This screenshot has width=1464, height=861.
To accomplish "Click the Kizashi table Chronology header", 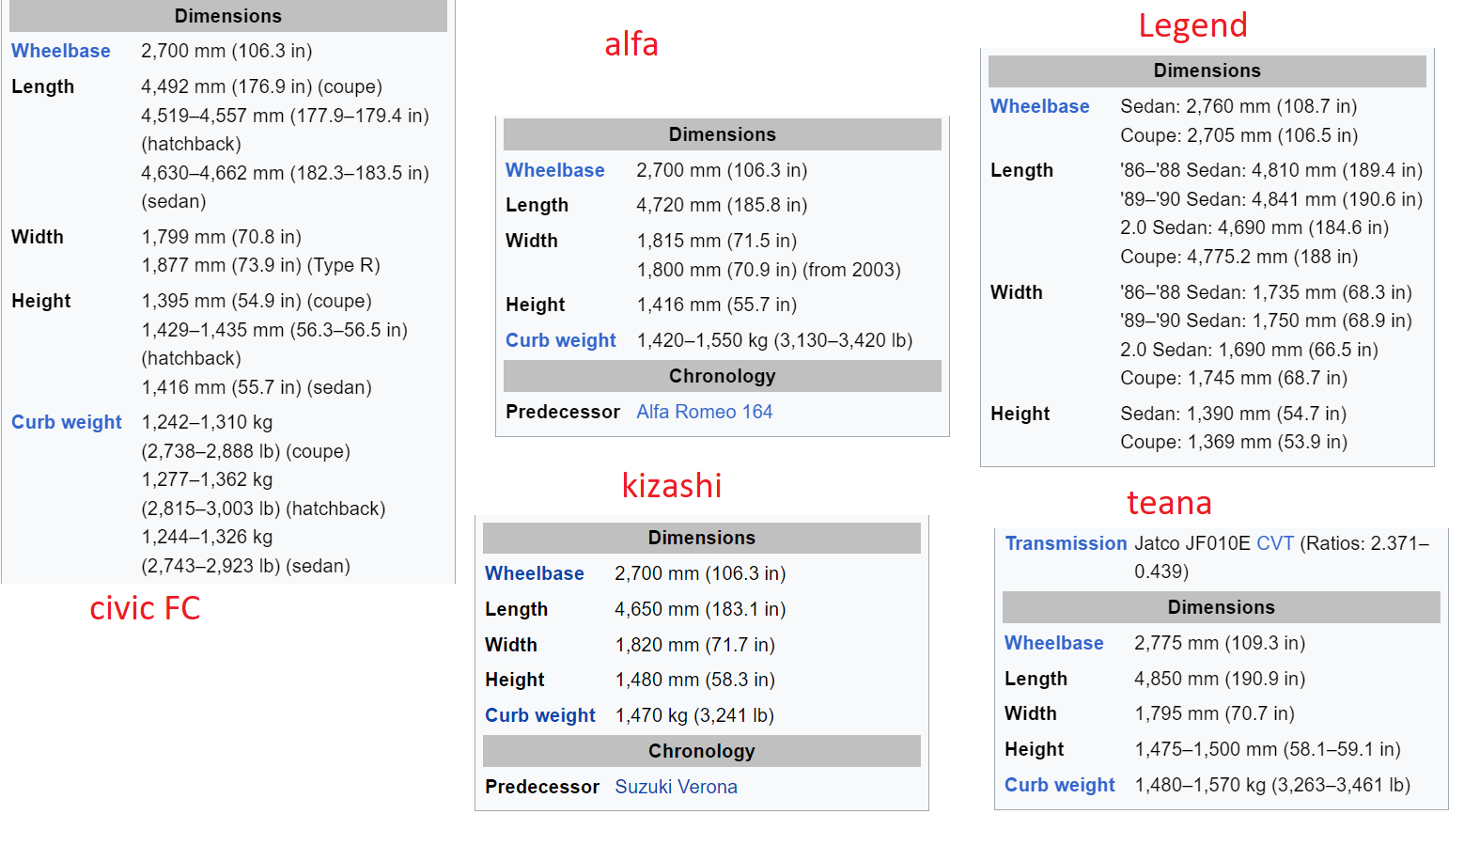I will click(x=702, y=751).
